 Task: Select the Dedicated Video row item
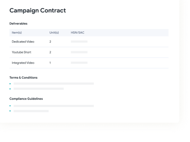click(x=23, y=41)
